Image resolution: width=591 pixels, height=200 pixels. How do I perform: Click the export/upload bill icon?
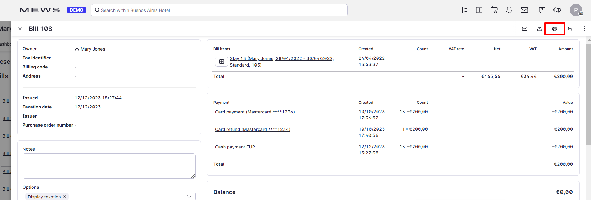pos(539,29)
